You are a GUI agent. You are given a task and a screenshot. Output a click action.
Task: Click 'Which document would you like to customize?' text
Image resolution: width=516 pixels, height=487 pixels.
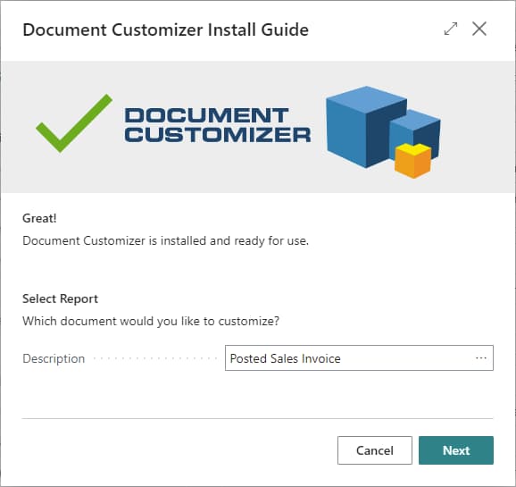pos(151,321)
